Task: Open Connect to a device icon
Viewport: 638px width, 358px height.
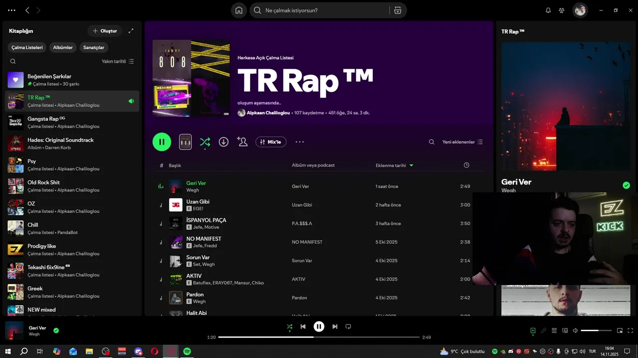Action: [565, 331]
